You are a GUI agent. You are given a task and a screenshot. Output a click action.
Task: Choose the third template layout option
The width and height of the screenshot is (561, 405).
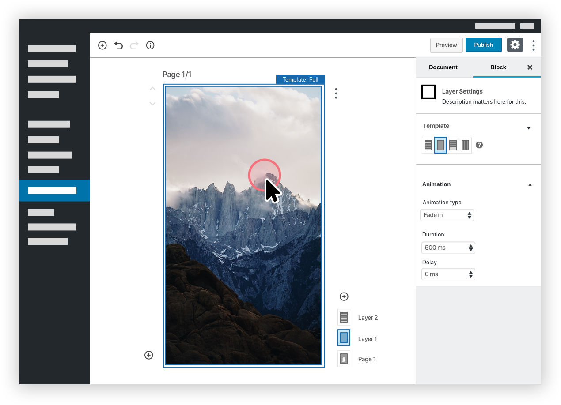(x=453, y=145)
